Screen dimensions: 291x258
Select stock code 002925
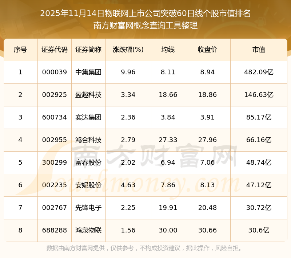(54, 95)
